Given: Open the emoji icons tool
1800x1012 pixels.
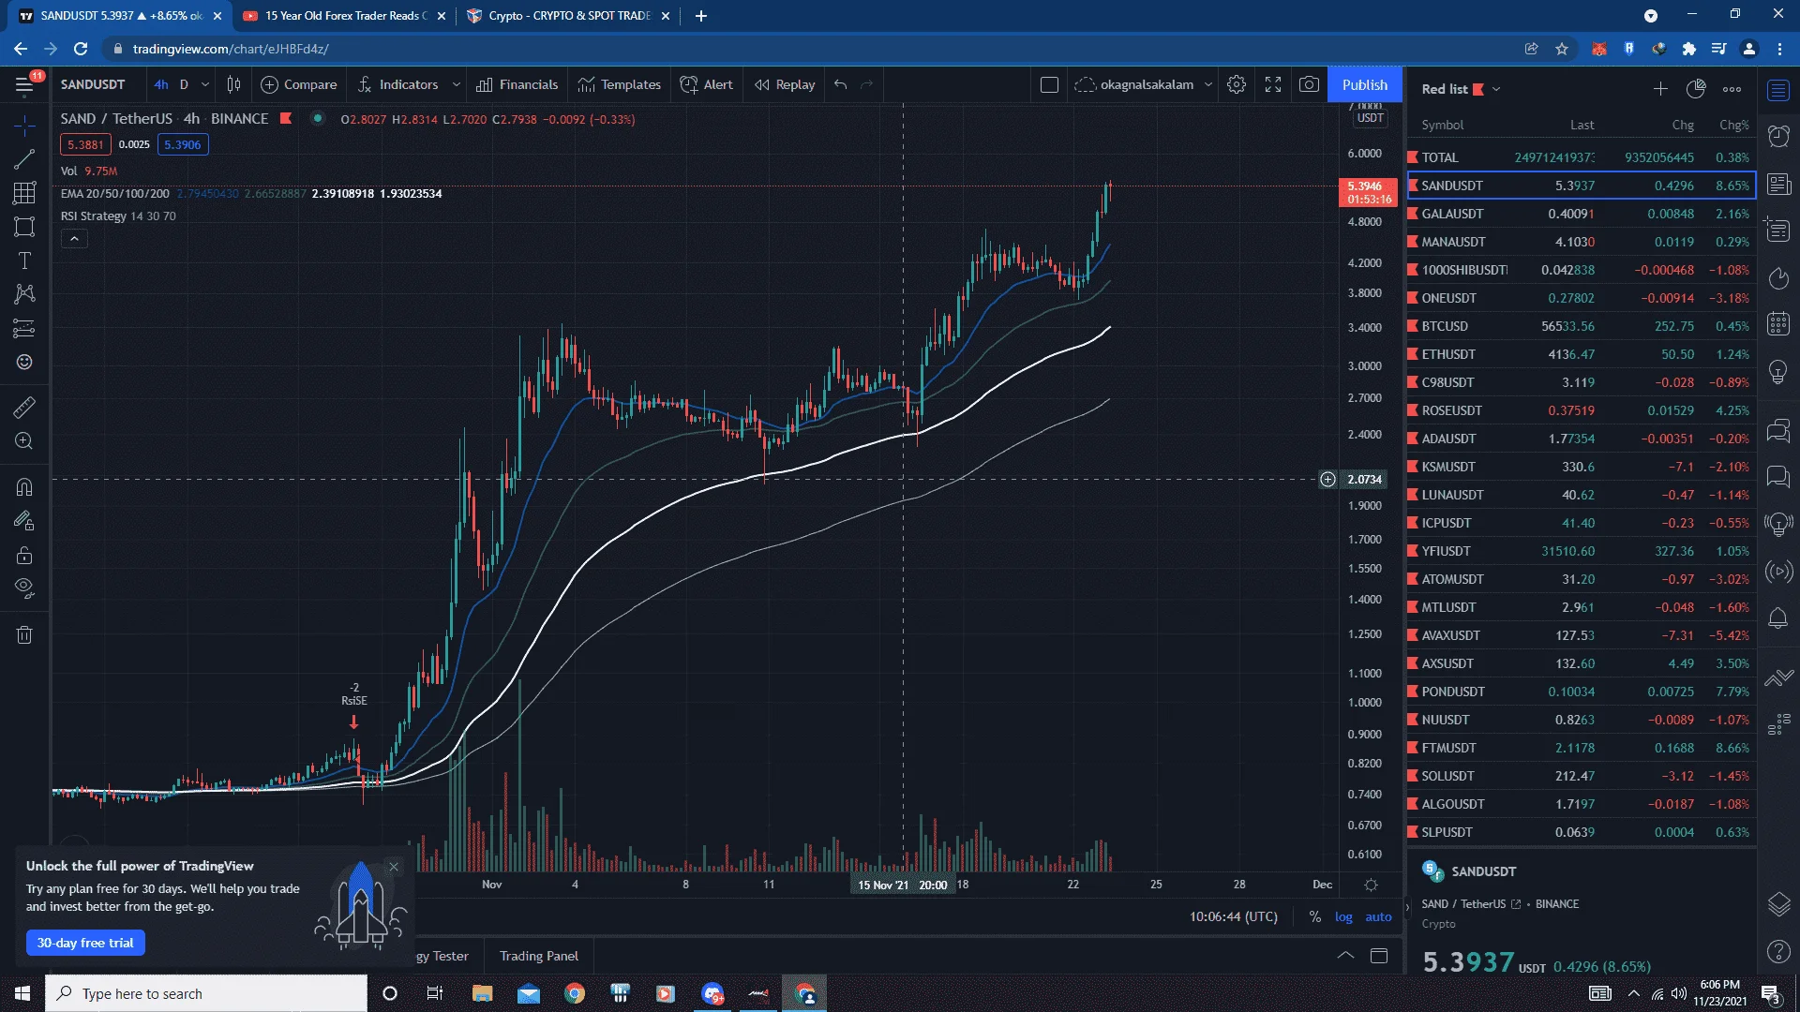Looking at the screenshot, I should (24, 362).
